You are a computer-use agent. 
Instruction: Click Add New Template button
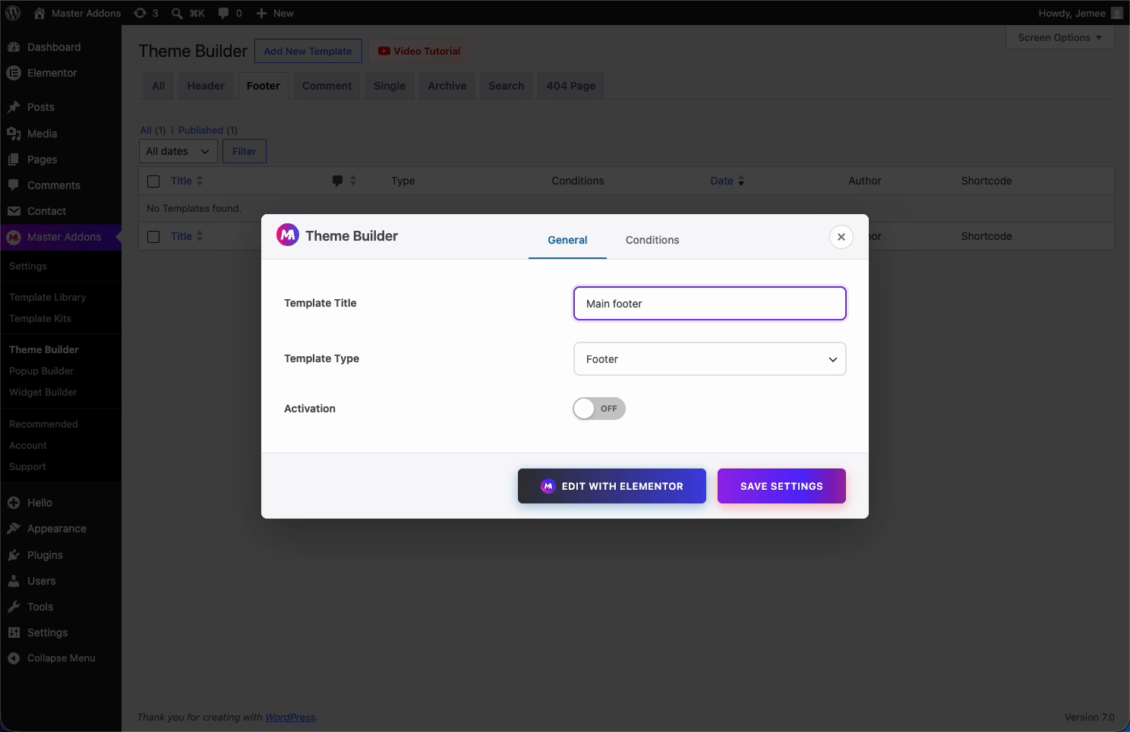(308, 51)
